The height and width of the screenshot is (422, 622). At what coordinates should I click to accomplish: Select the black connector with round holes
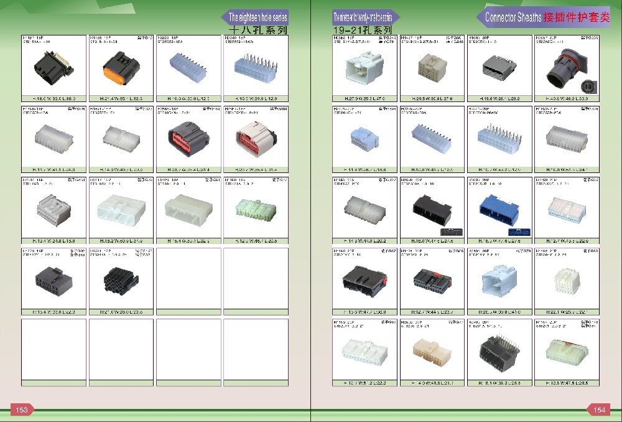(x=121, y=281)
